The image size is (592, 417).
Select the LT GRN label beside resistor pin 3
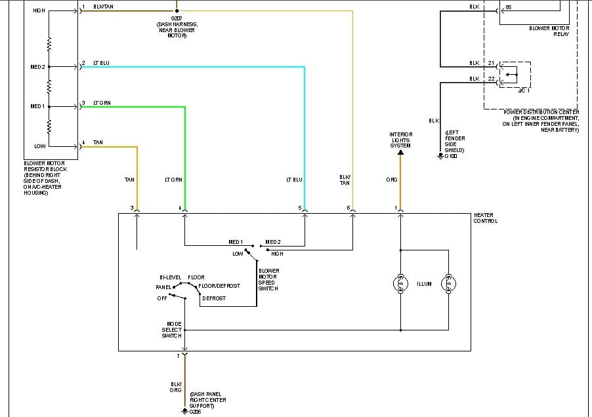(x=102, y=103)
